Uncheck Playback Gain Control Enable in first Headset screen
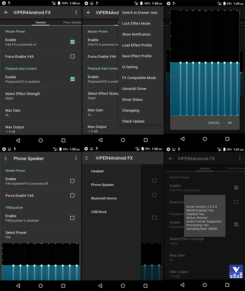245x291 pixels. (72, 79)
